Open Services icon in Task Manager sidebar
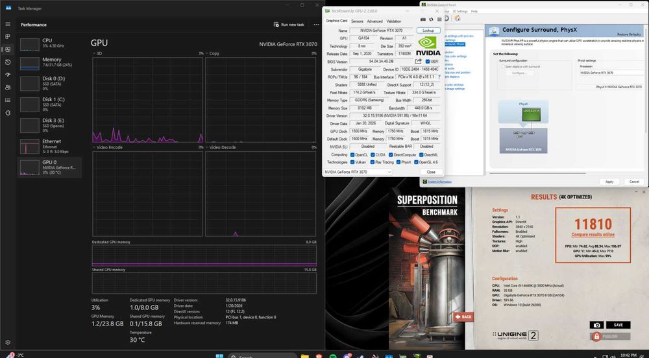This screenshot has width=649, height=358. pos(8,113)
